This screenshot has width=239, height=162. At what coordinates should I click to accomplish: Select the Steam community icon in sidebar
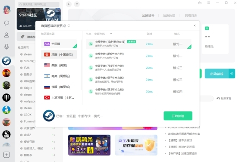6,61
